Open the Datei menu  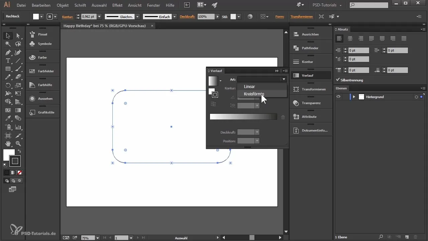coord(21,5)
